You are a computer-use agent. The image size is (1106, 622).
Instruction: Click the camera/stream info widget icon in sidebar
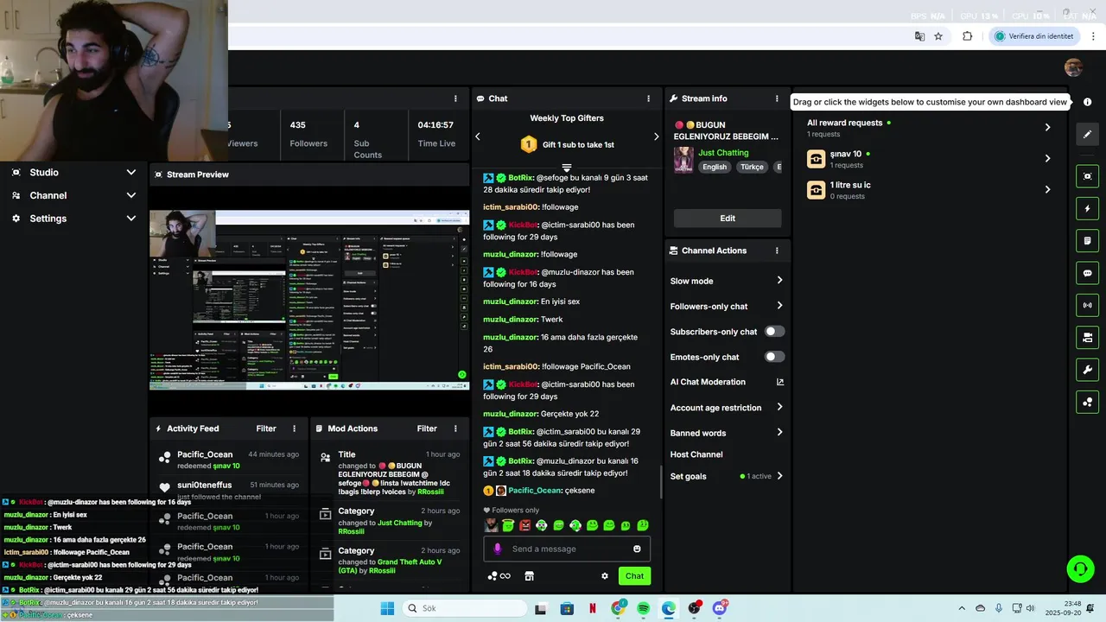point(1087,336)
